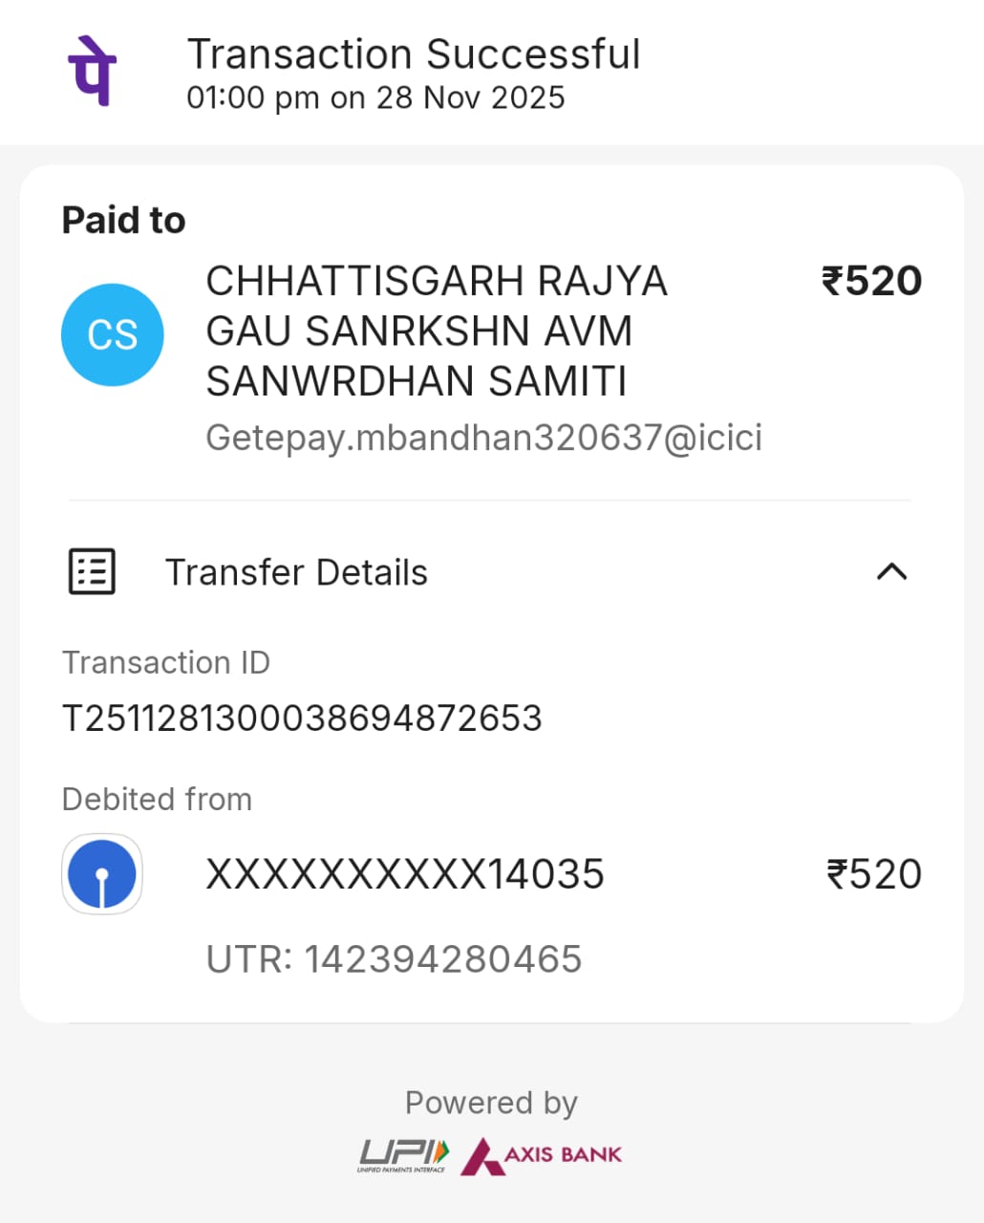The width and height of the screenshot is (984, 1223).
Task: Tap the PhonePe logo icon
Action: pyautogui.click(x=92, y=71)
